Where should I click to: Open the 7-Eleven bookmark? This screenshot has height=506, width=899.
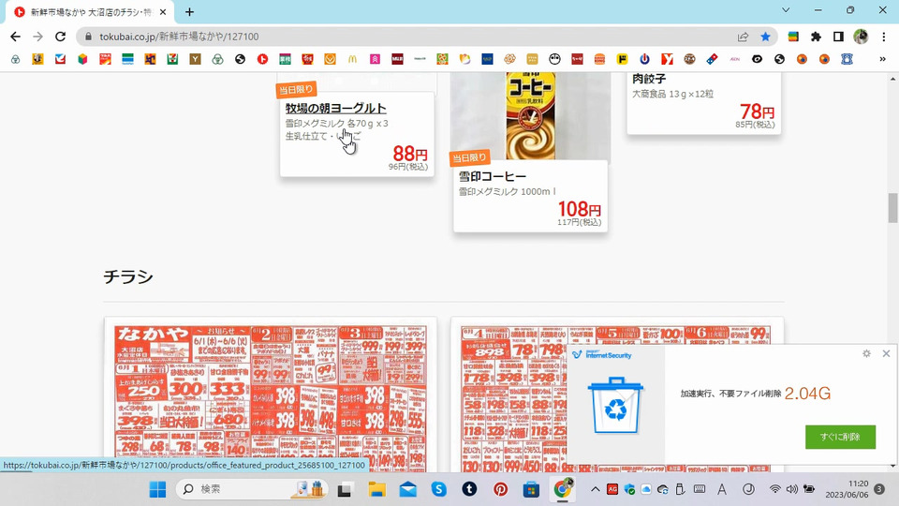[x=172, y=59]
